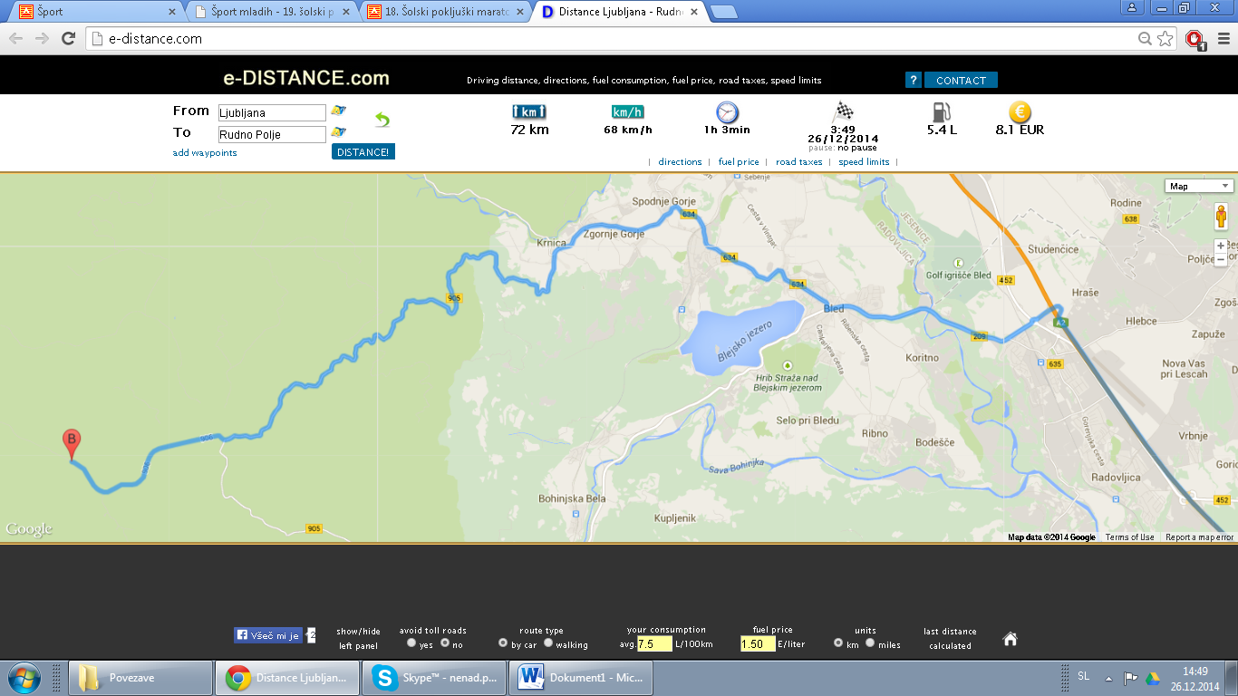
Task: Click the euro coin cost icon
Action: tap(1020, 111)
